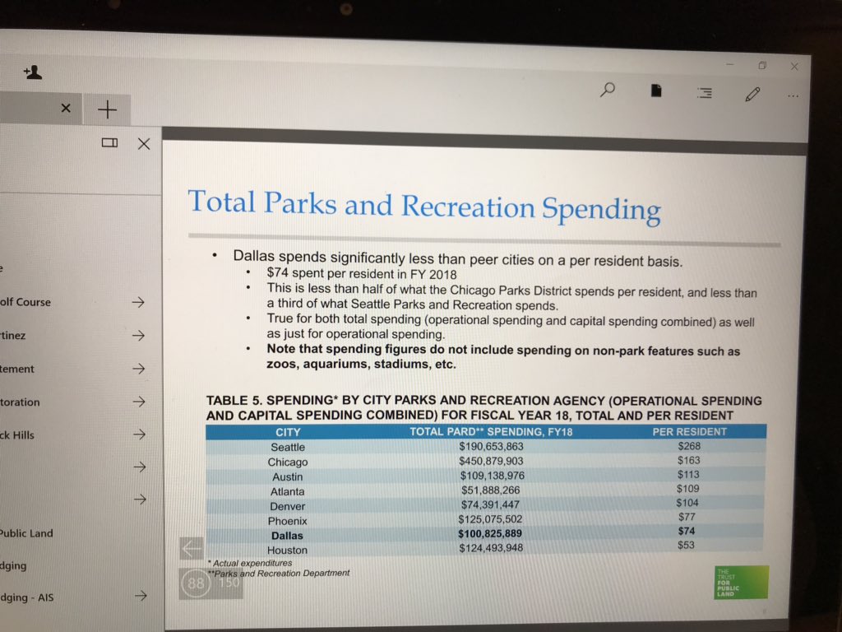Open a new tab with plus button

[108, 109]
